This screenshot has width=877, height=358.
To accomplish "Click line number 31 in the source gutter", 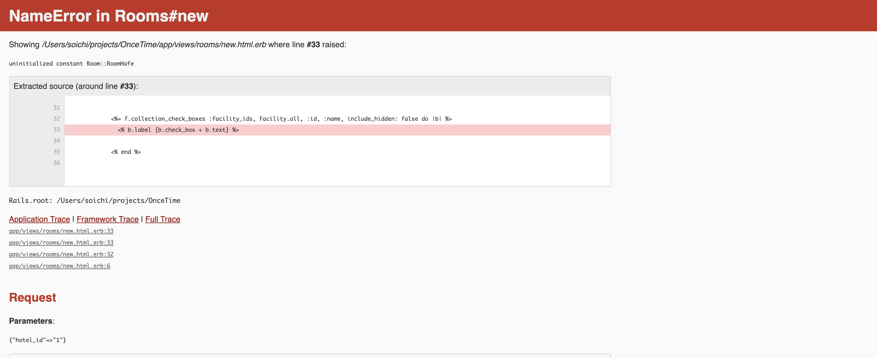I will (57, 108).
